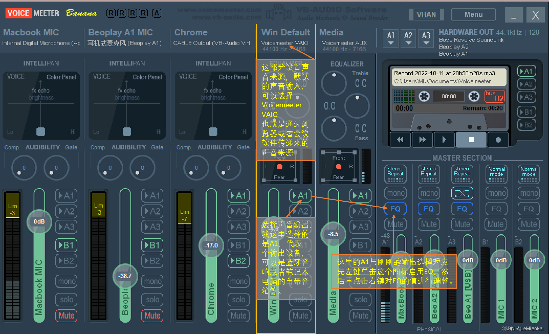
Task: Start recording with the record button
Action: click(x=498, y=140)
